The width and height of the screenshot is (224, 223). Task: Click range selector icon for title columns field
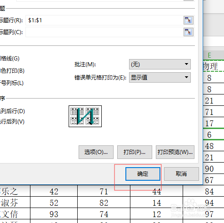coord(189,32)
